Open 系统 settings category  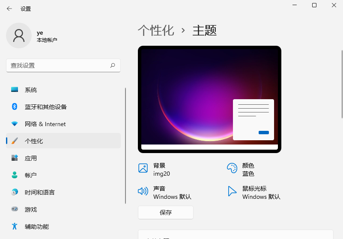(x=63, y=89)
